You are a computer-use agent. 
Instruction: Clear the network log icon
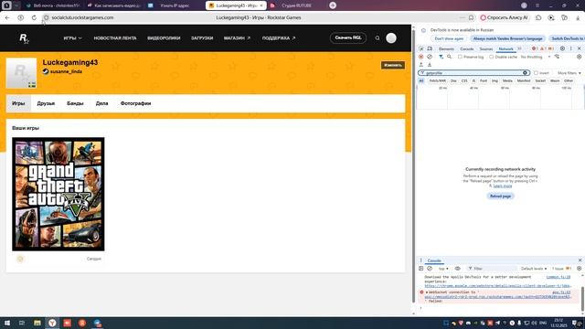[x=430, y=57]
